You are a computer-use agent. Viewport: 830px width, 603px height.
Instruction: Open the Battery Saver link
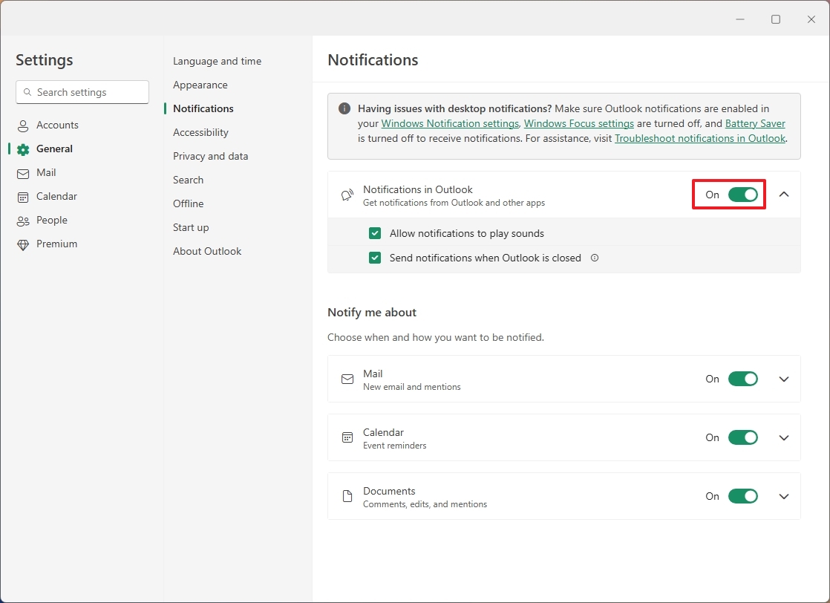[x=755, y=123]
